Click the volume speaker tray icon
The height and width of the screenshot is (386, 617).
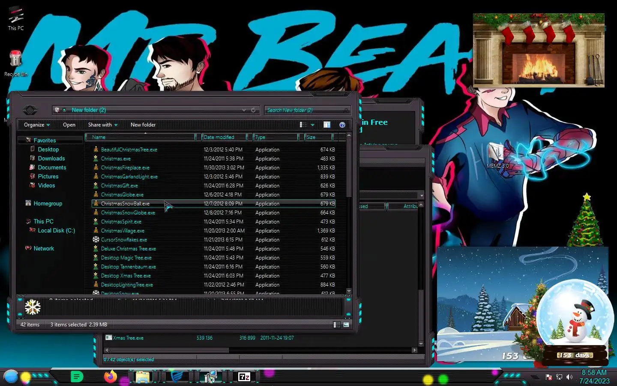[569, 377]
